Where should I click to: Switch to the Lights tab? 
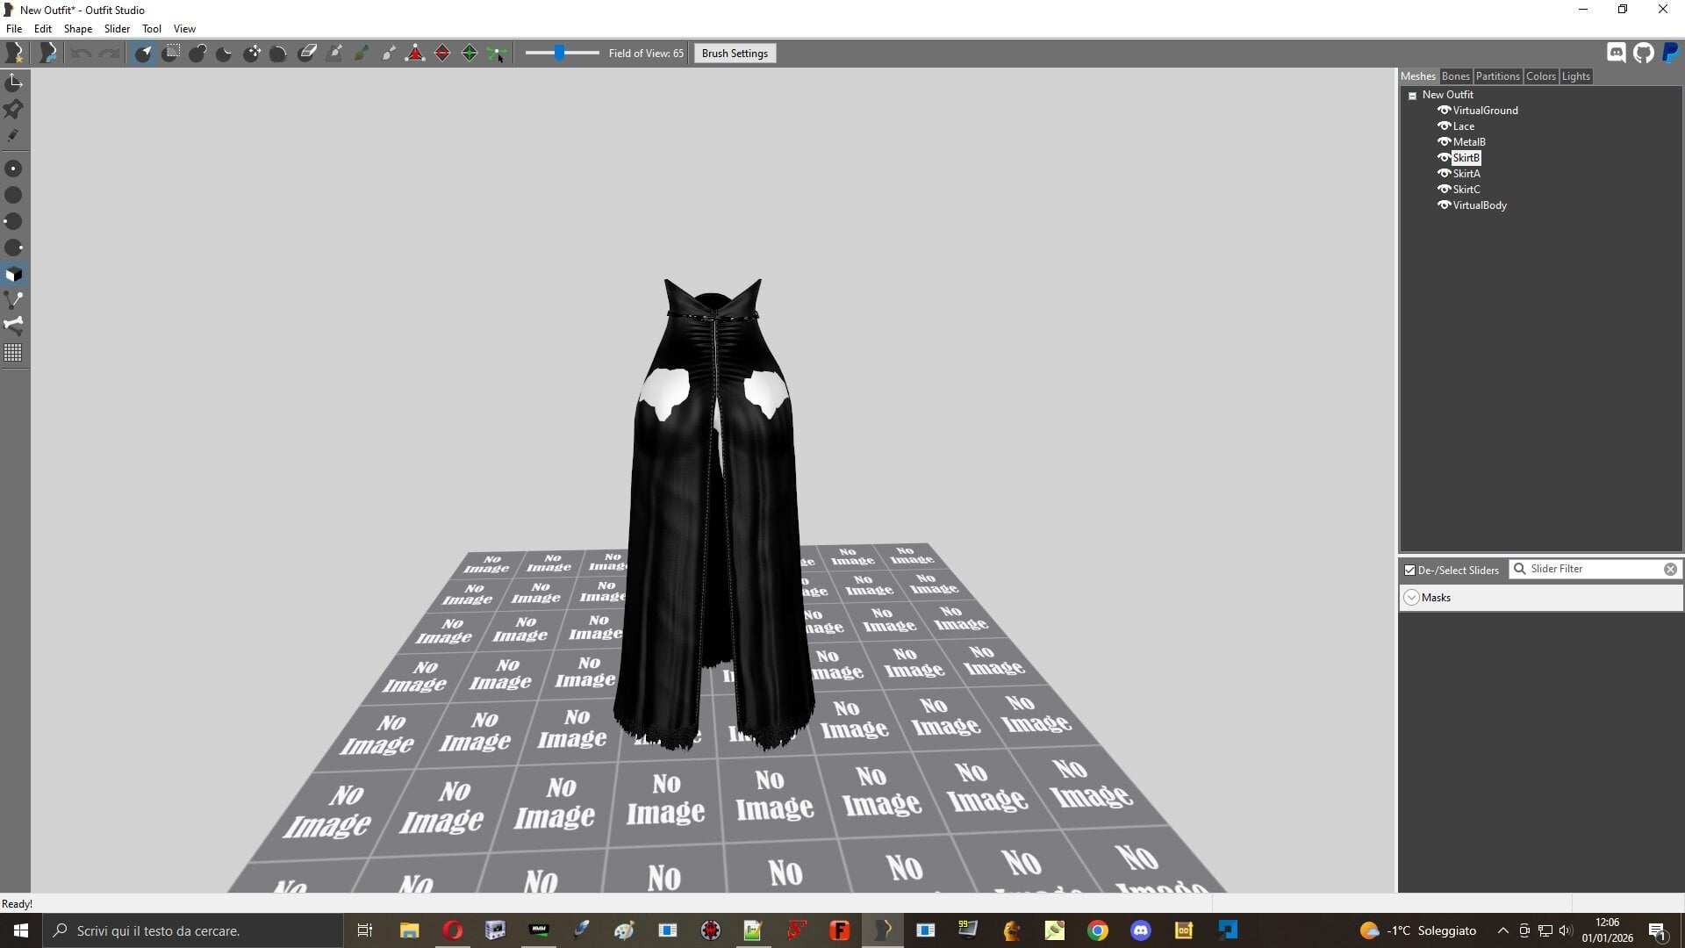pyautogui.click(x=1575, y=76)
